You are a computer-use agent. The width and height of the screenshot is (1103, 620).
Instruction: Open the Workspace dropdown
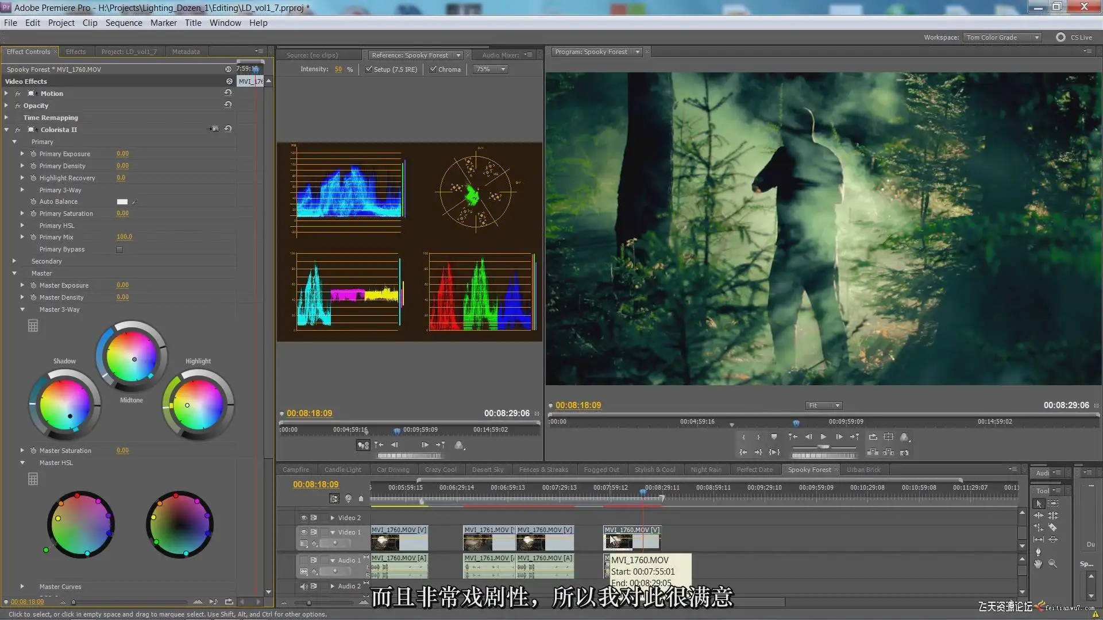[1002, 37]
